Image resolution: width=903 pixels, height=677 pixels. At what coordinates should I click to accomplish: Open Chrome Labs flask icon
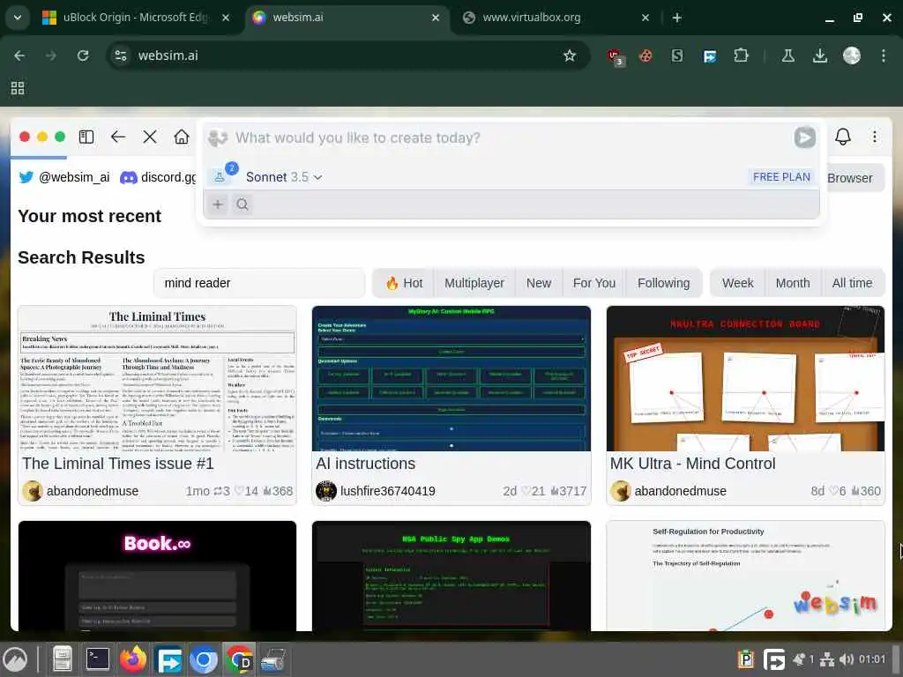pos(787,56)
